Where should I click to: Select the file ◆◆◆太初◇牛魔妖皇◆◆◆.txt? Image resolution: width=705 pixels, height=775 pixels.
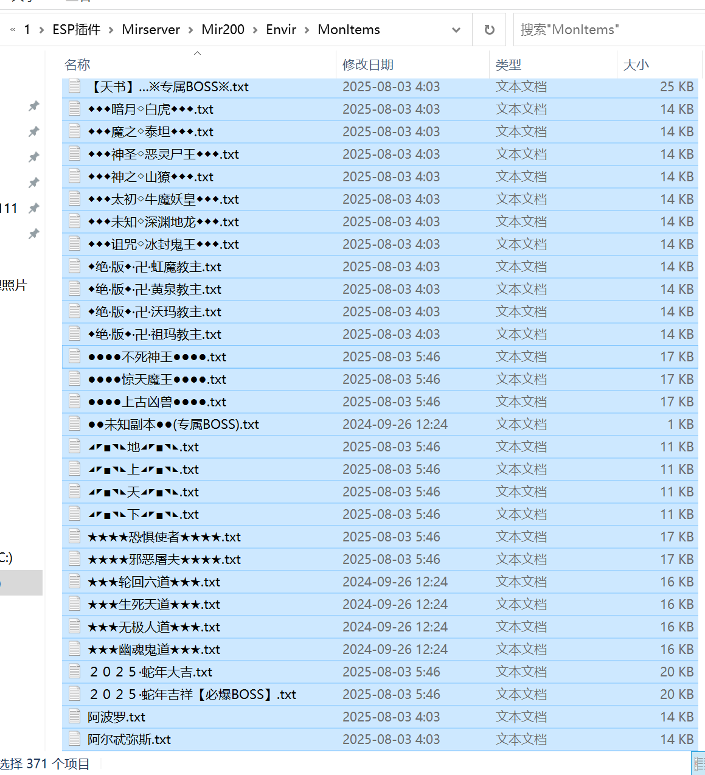[x=380, y=199]
